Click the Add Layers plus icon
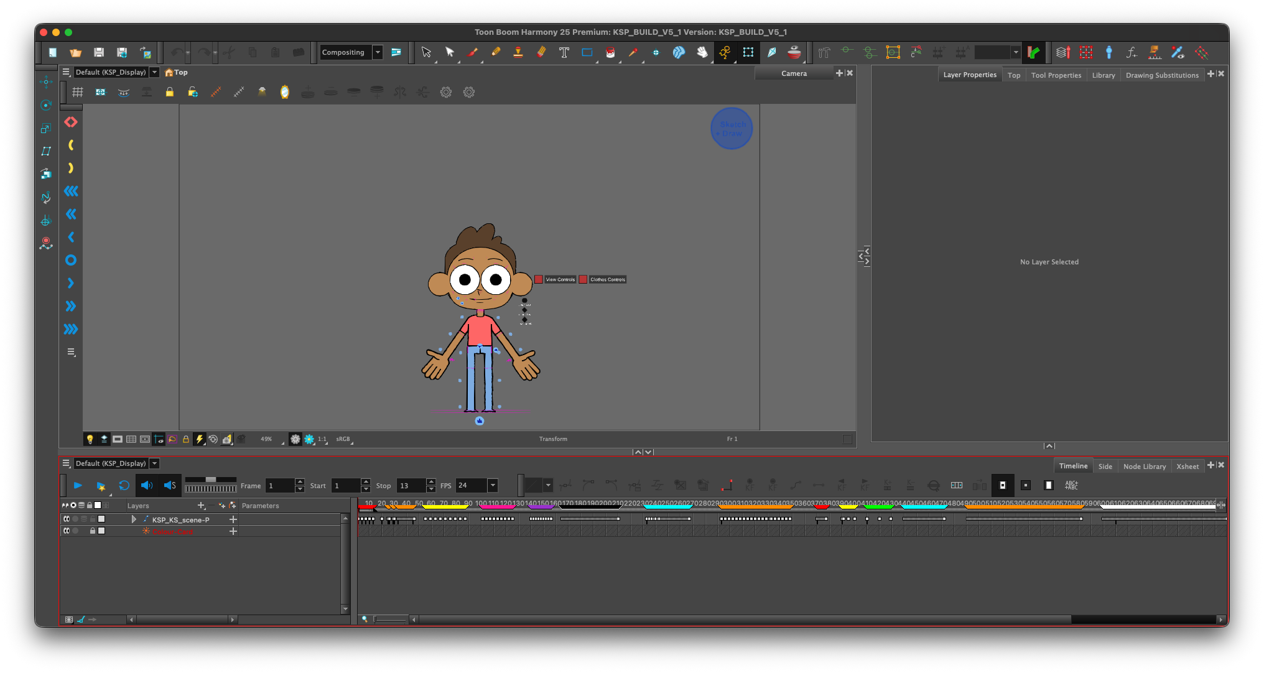This screenshot has width=1264, height=673. coord(201,506)
